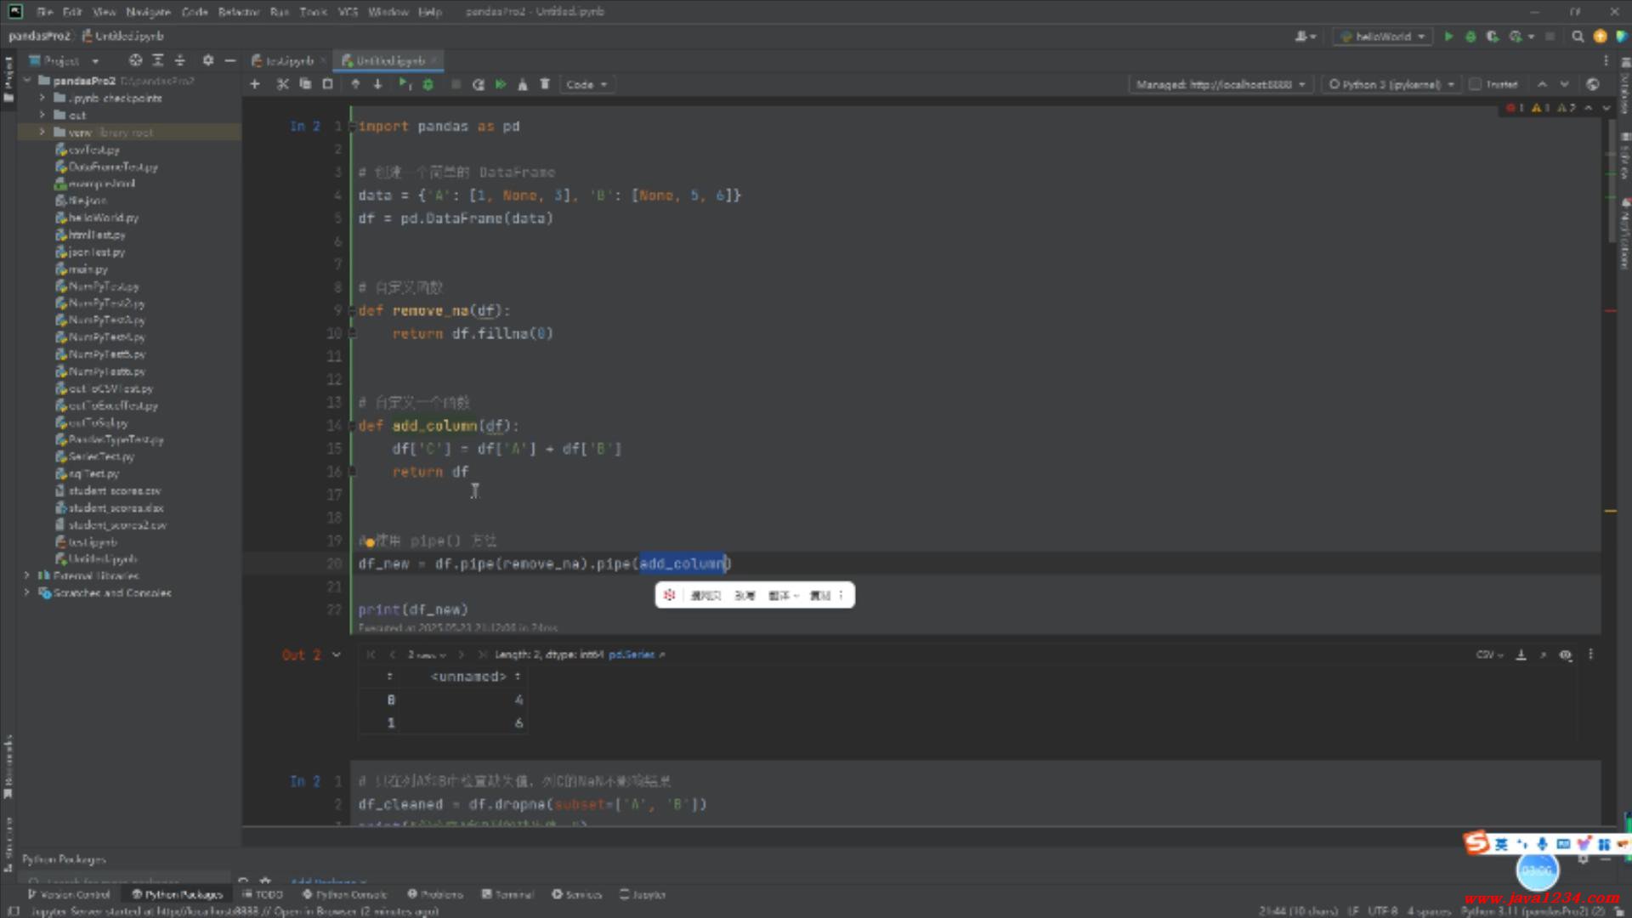Open the Code menu

click(195, 12)
